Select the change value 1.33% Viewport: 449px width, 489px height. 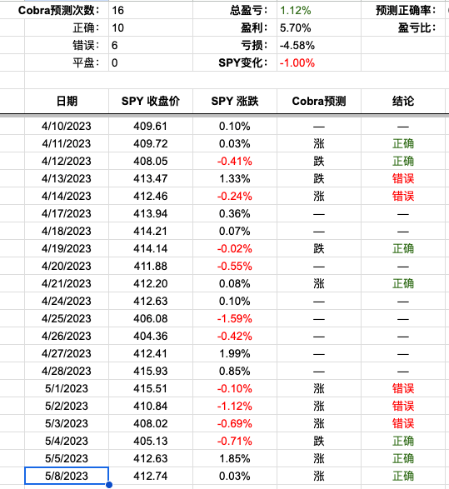(x=235, y=178)
